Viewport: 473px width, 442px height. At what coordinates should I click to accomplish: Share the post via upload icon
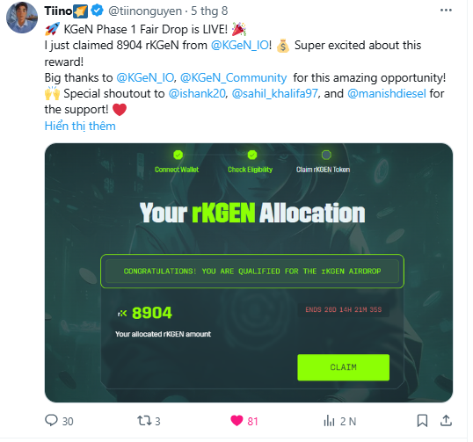pyautogui.click(x=446, y=421)
